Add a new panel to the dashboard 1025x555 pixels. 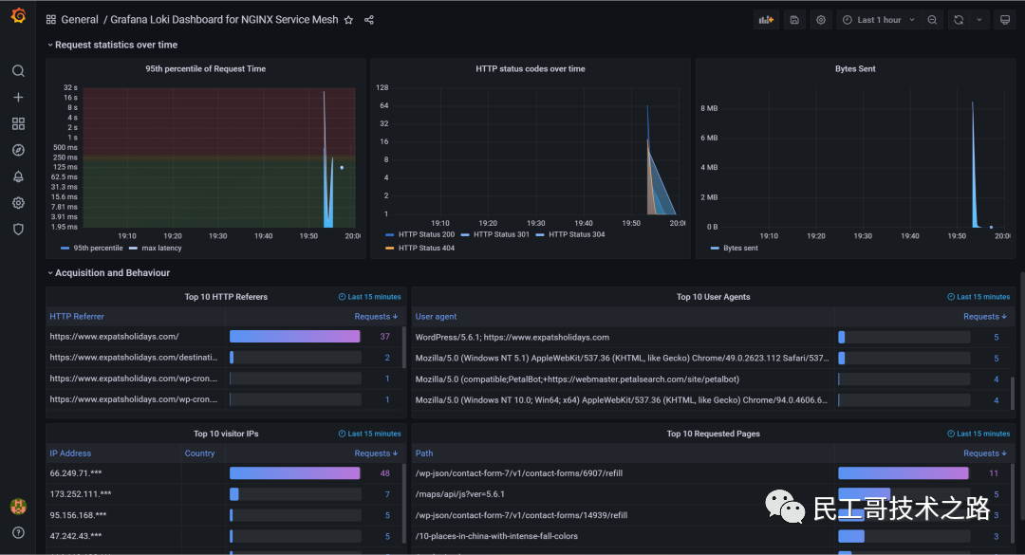(766, 20)
